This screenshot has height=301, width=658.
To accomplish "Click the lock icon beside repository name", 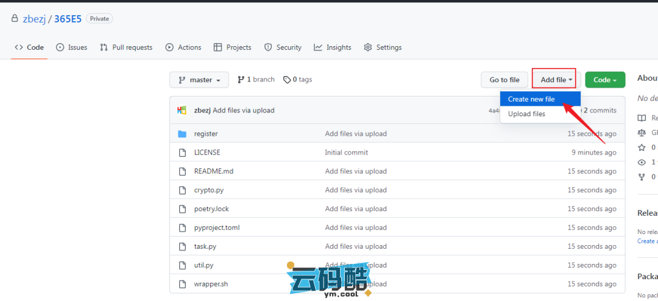I will pyautogui.click(x=15, y=19).
